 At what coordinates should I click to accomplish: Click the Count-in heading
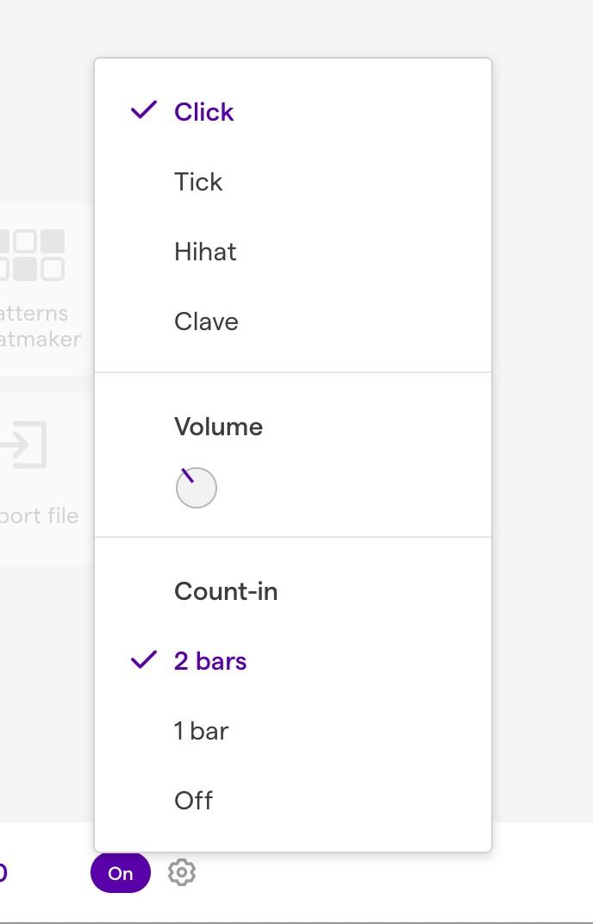click(x=226, y=591)
